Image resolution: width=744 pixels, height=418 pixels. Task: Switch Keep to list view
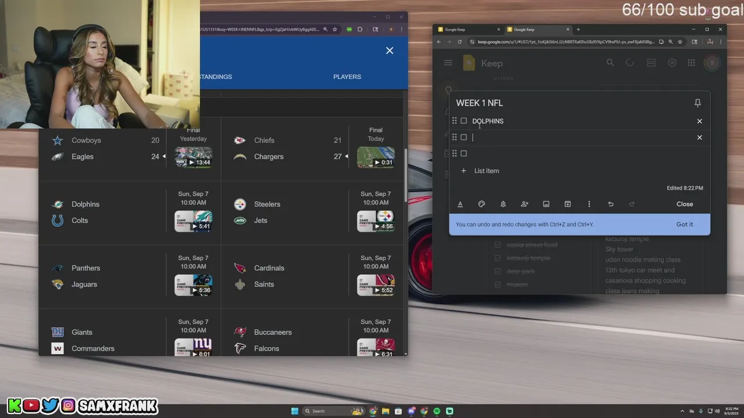pyautogui.click(x=651, y=63)
